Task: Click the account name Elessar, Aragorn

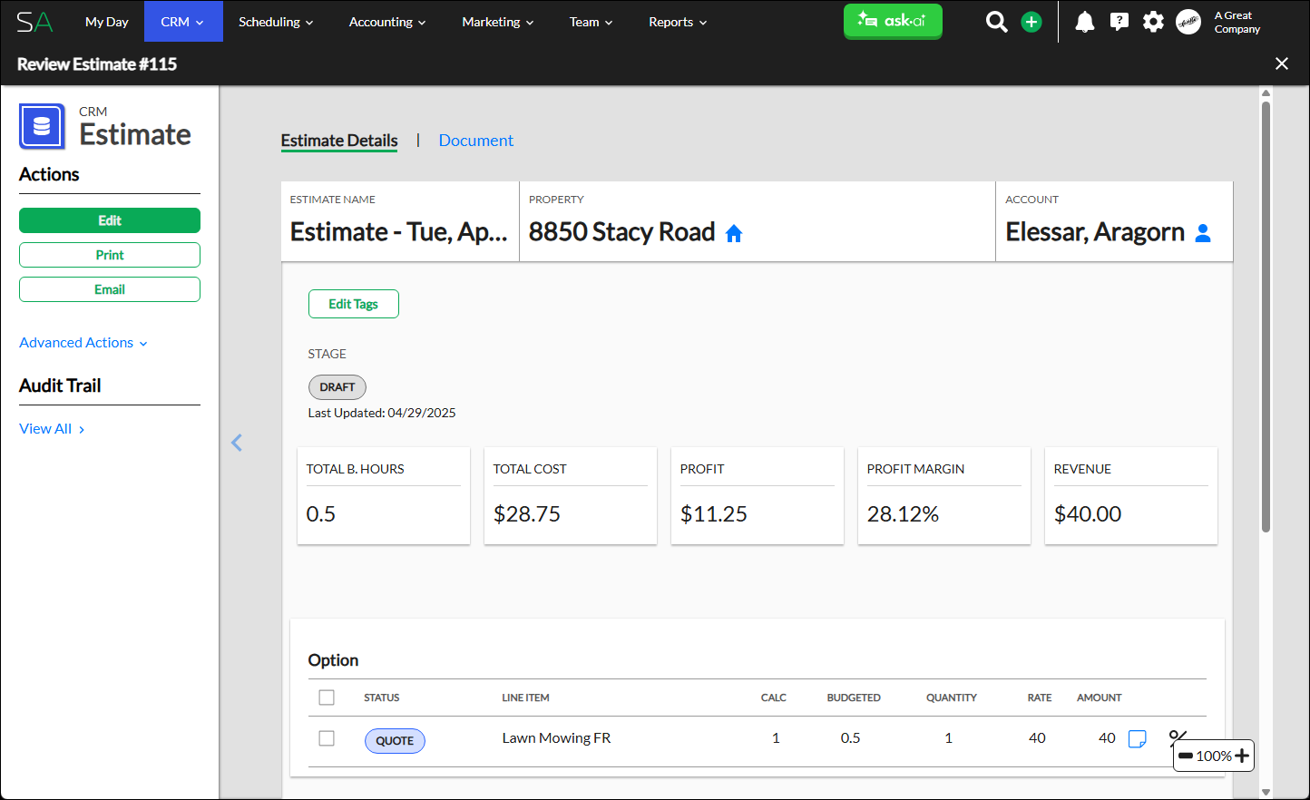Action: (x=1095, y=232)
